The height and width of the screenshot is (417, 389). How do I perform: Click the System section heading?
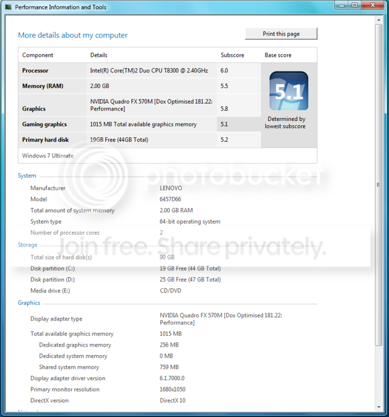(x=27, y=176)
